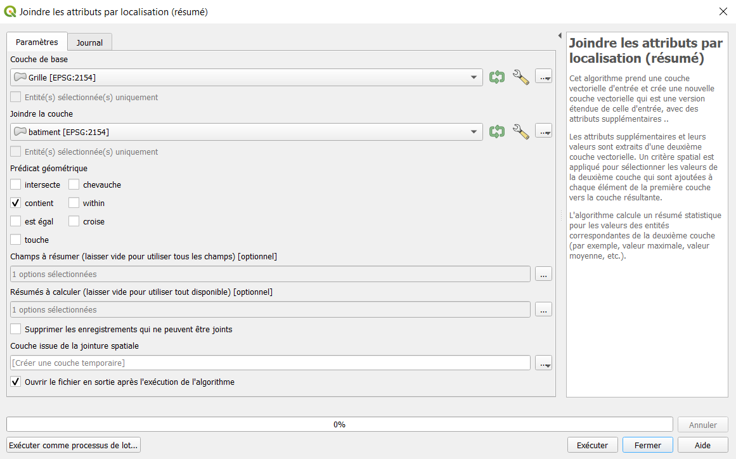Screen dimensions: 736x459
Task: Expand the batiment join layer dropdown
Action: click(247, 132)
